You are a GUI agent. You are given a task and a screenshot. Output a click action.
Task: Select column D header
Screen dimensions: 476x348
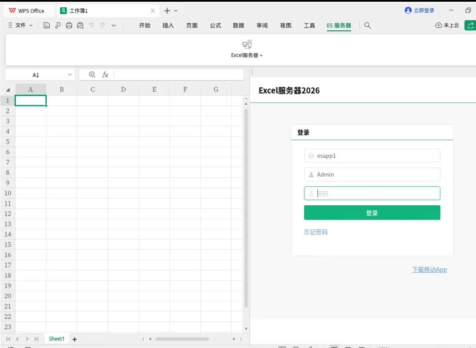[123, 89]
